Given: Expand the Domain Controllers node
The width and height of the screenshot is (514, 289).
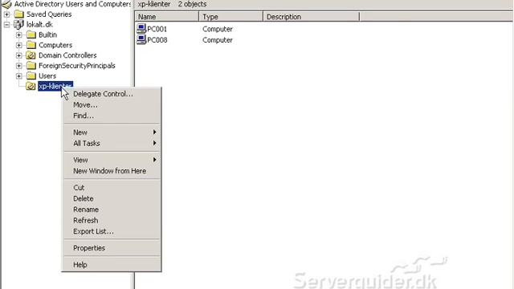Looking at the screenshot, I should pyautogui.click(x=19, y=55).
